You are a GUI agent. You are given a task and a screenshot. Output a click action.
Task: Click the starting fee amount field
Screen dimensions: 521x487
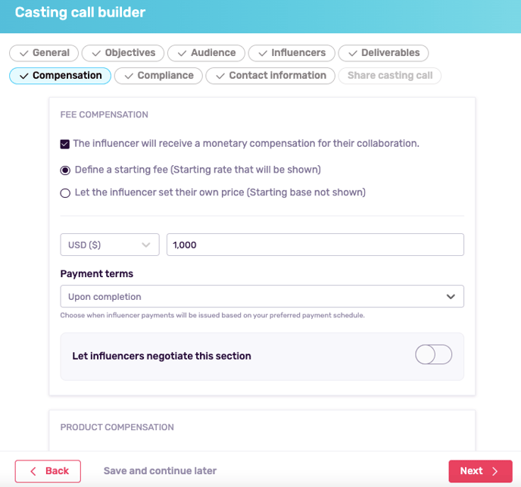pyautogui.click(x=315, y=245)
